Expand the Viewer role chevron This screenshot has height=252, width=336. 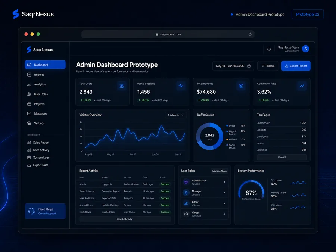224,214
